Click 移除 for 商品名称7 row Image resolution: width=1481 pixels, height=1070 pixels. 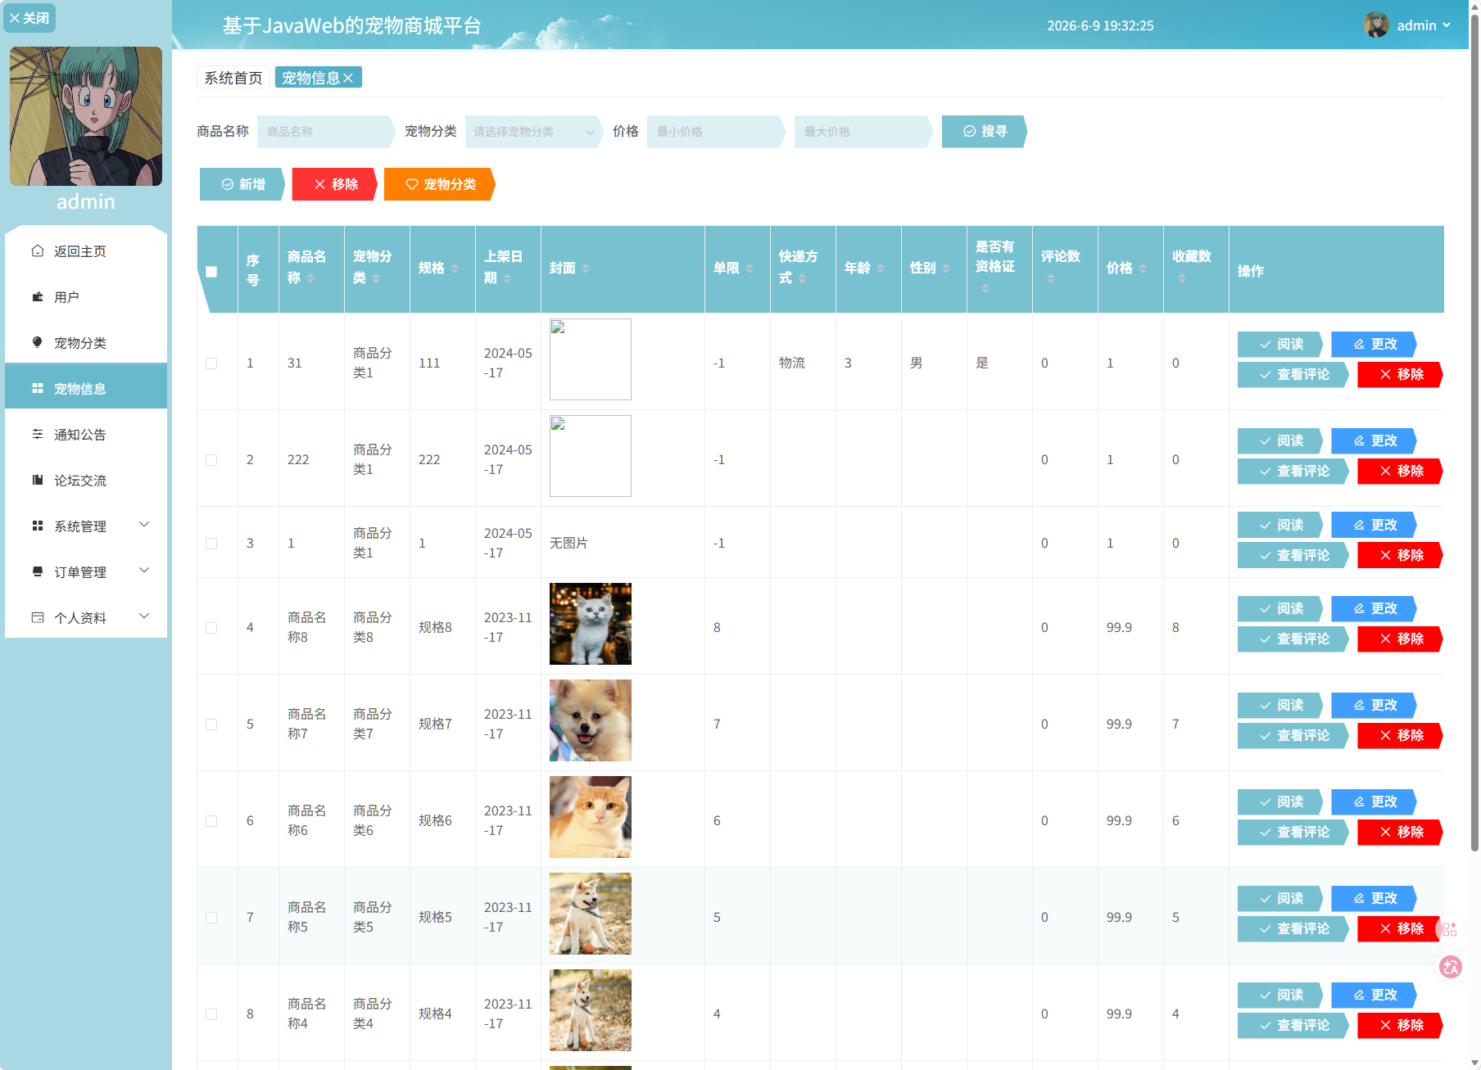point(1400,736)
